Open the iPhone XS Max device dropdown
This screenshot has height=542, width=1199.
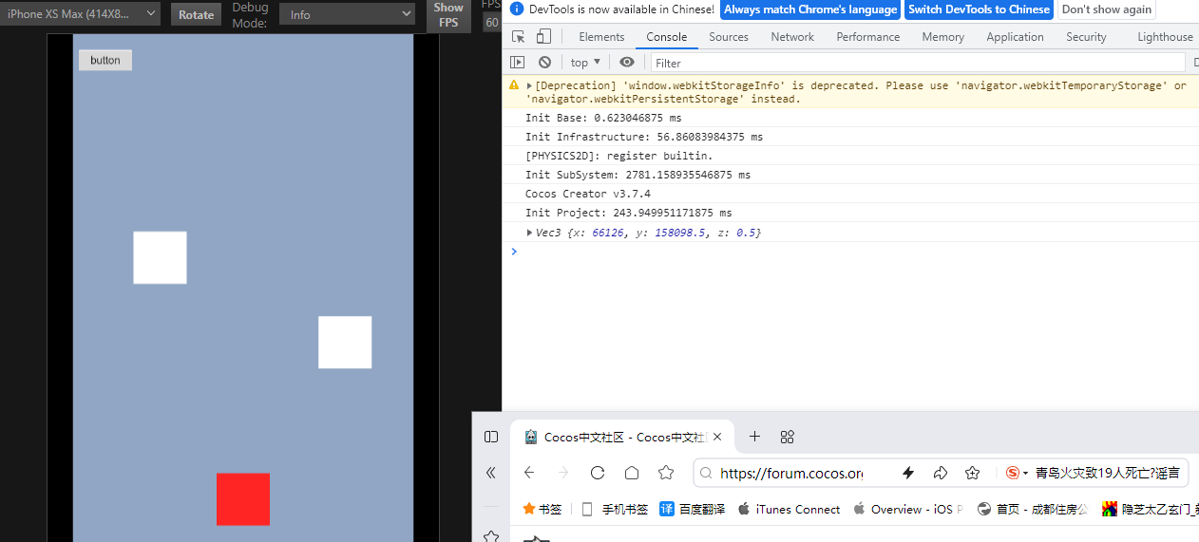[x=80, y=14]
